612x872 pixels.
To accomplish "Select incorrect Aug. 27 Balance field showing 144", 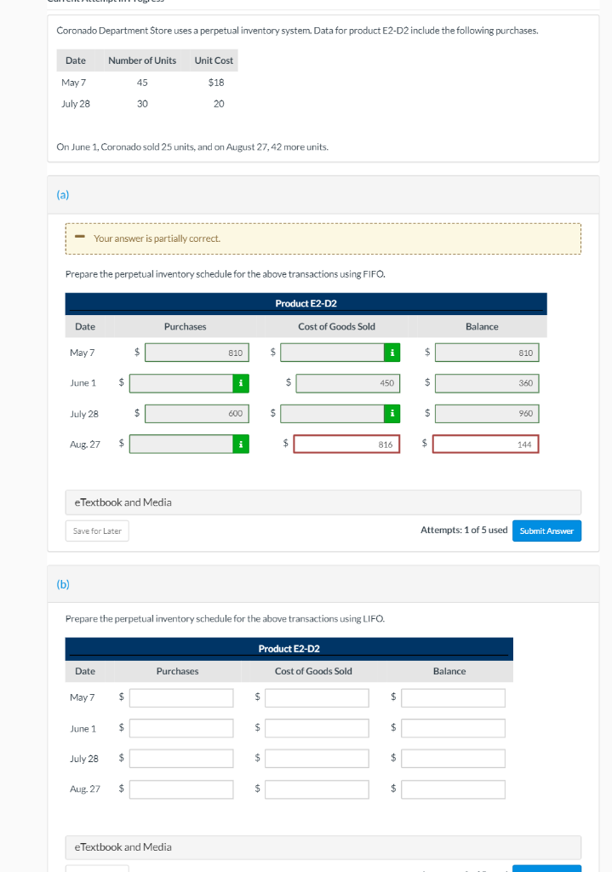I will pos(486,444).
